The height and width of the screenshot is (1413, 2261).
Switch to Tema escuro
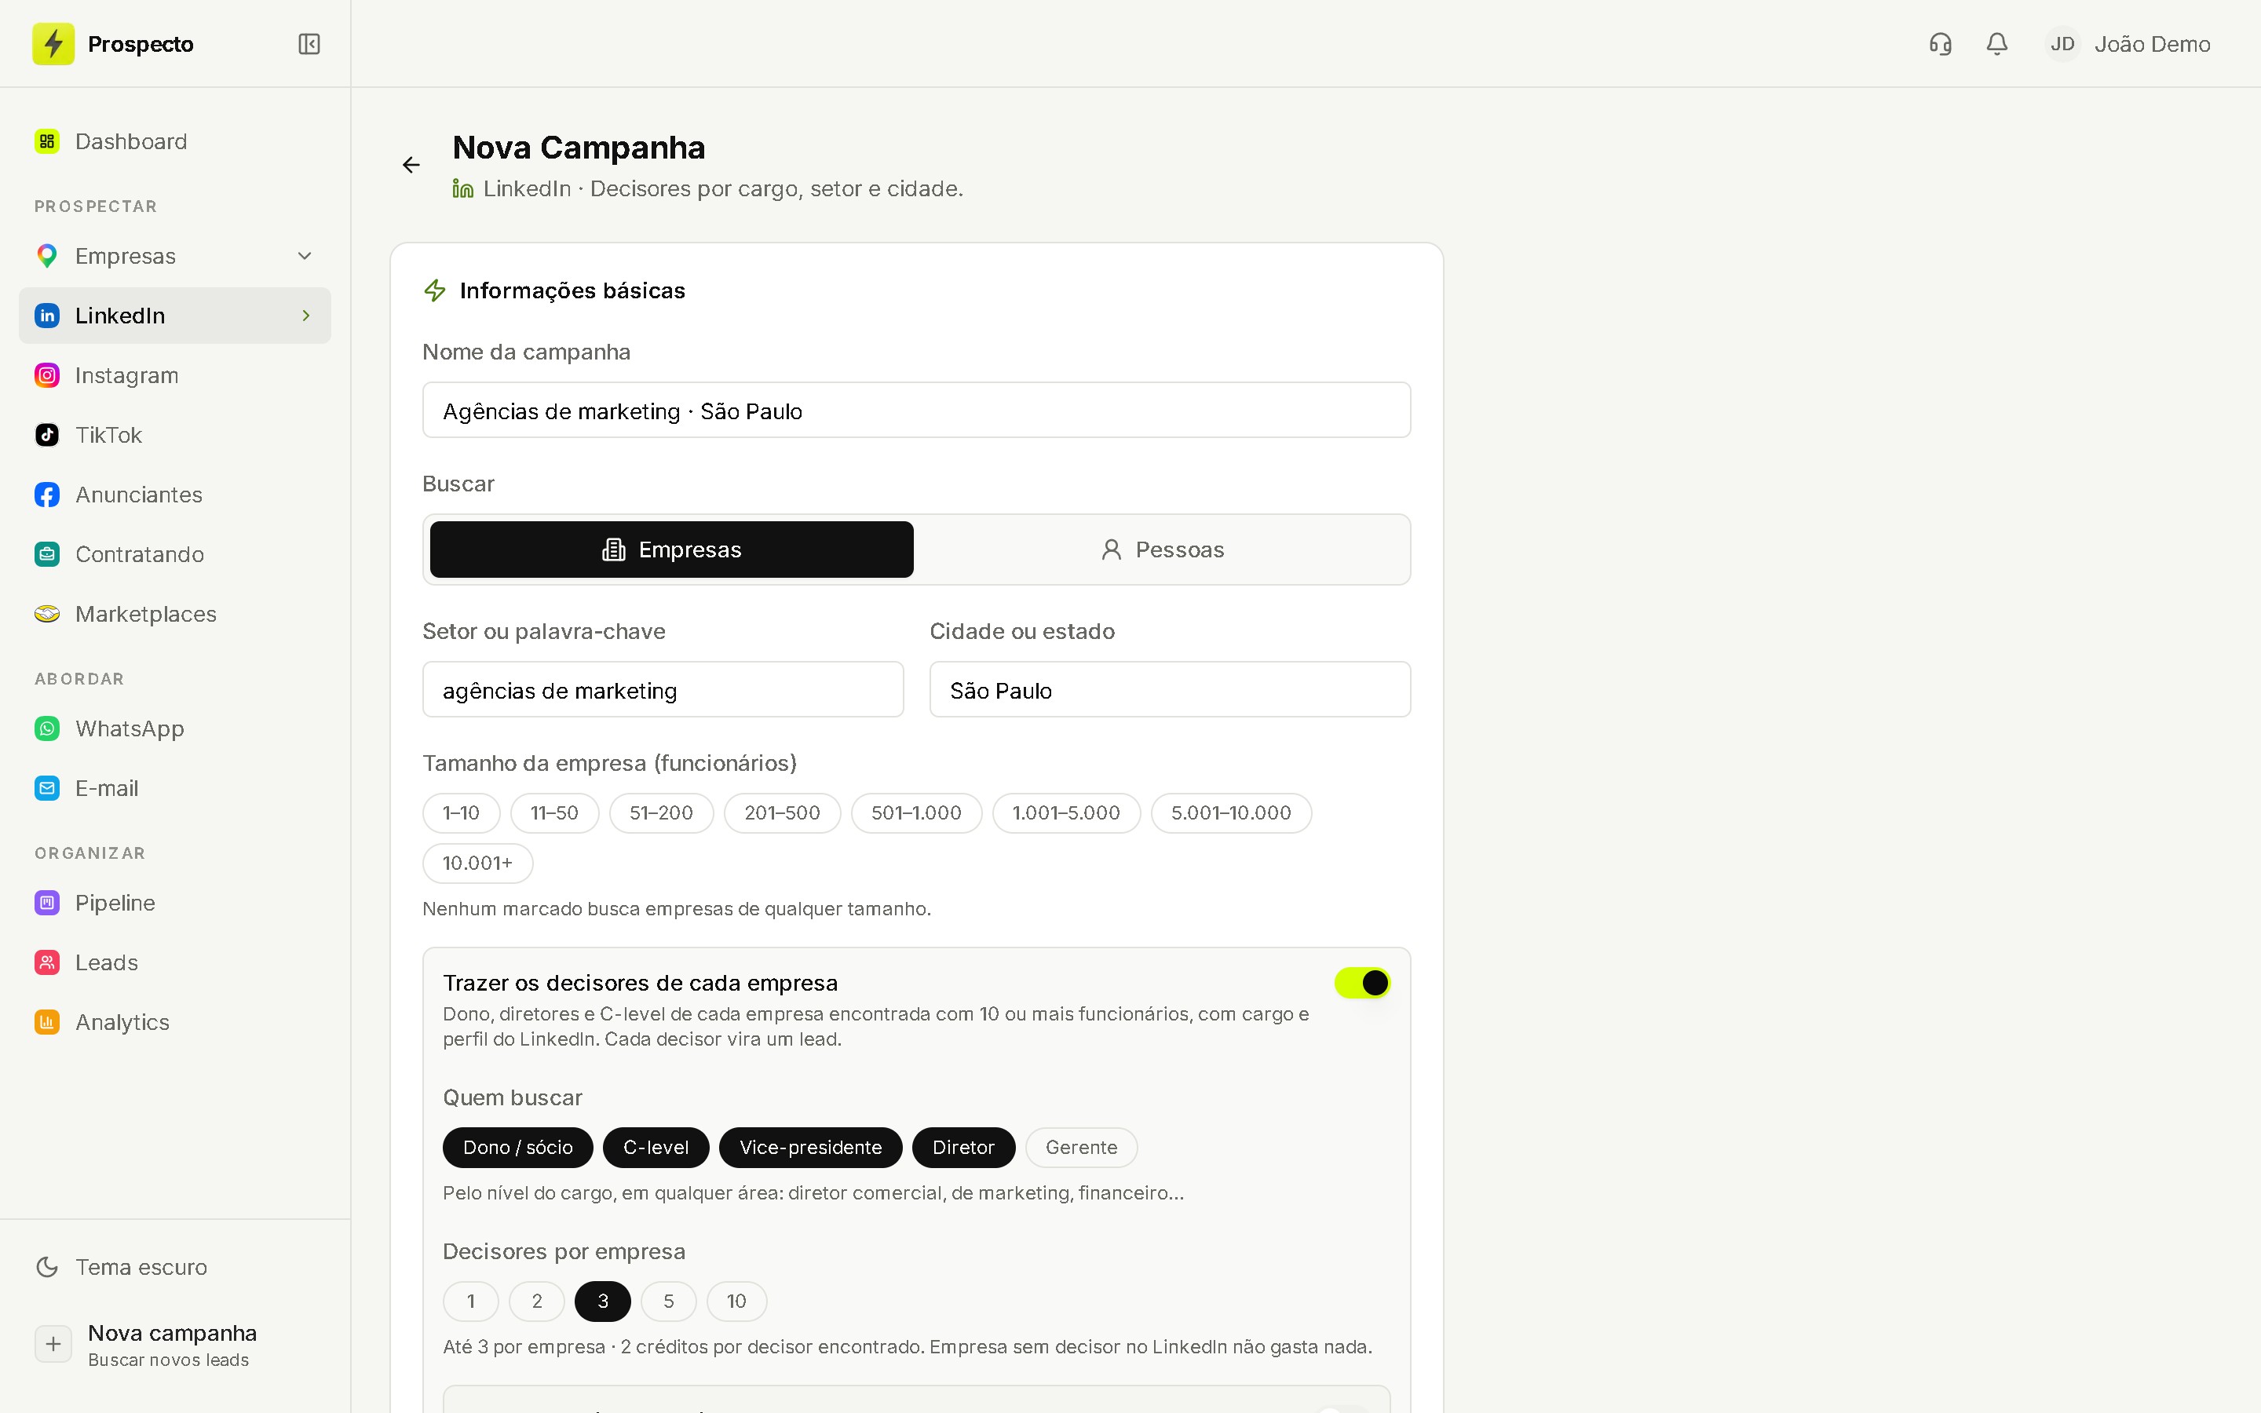[175, 1267]
